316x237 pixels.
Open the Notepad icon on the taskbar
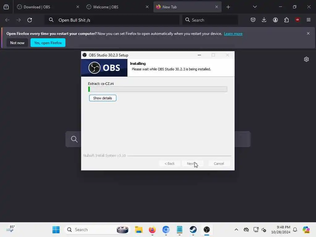point(179,230)
